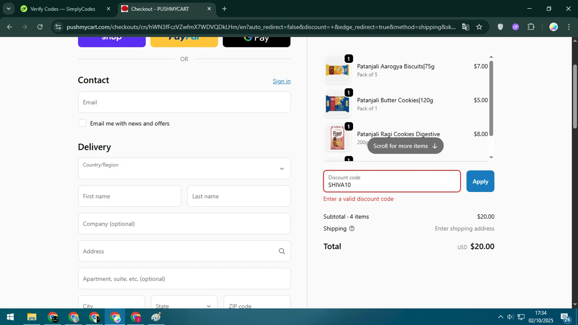This screenshot has width=578, height=325.
Task: Expand the Country/Region dropdown
Action: click(184, 168)
